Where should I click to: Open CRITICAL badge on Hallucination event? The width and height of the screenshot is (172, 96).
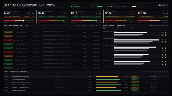tap(9, 52)
